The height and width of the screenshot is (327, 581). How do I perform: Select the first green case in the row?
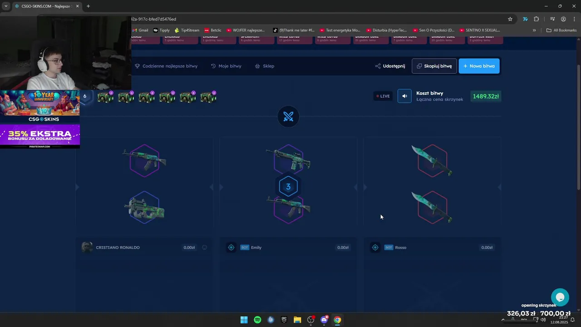[105, 97]
